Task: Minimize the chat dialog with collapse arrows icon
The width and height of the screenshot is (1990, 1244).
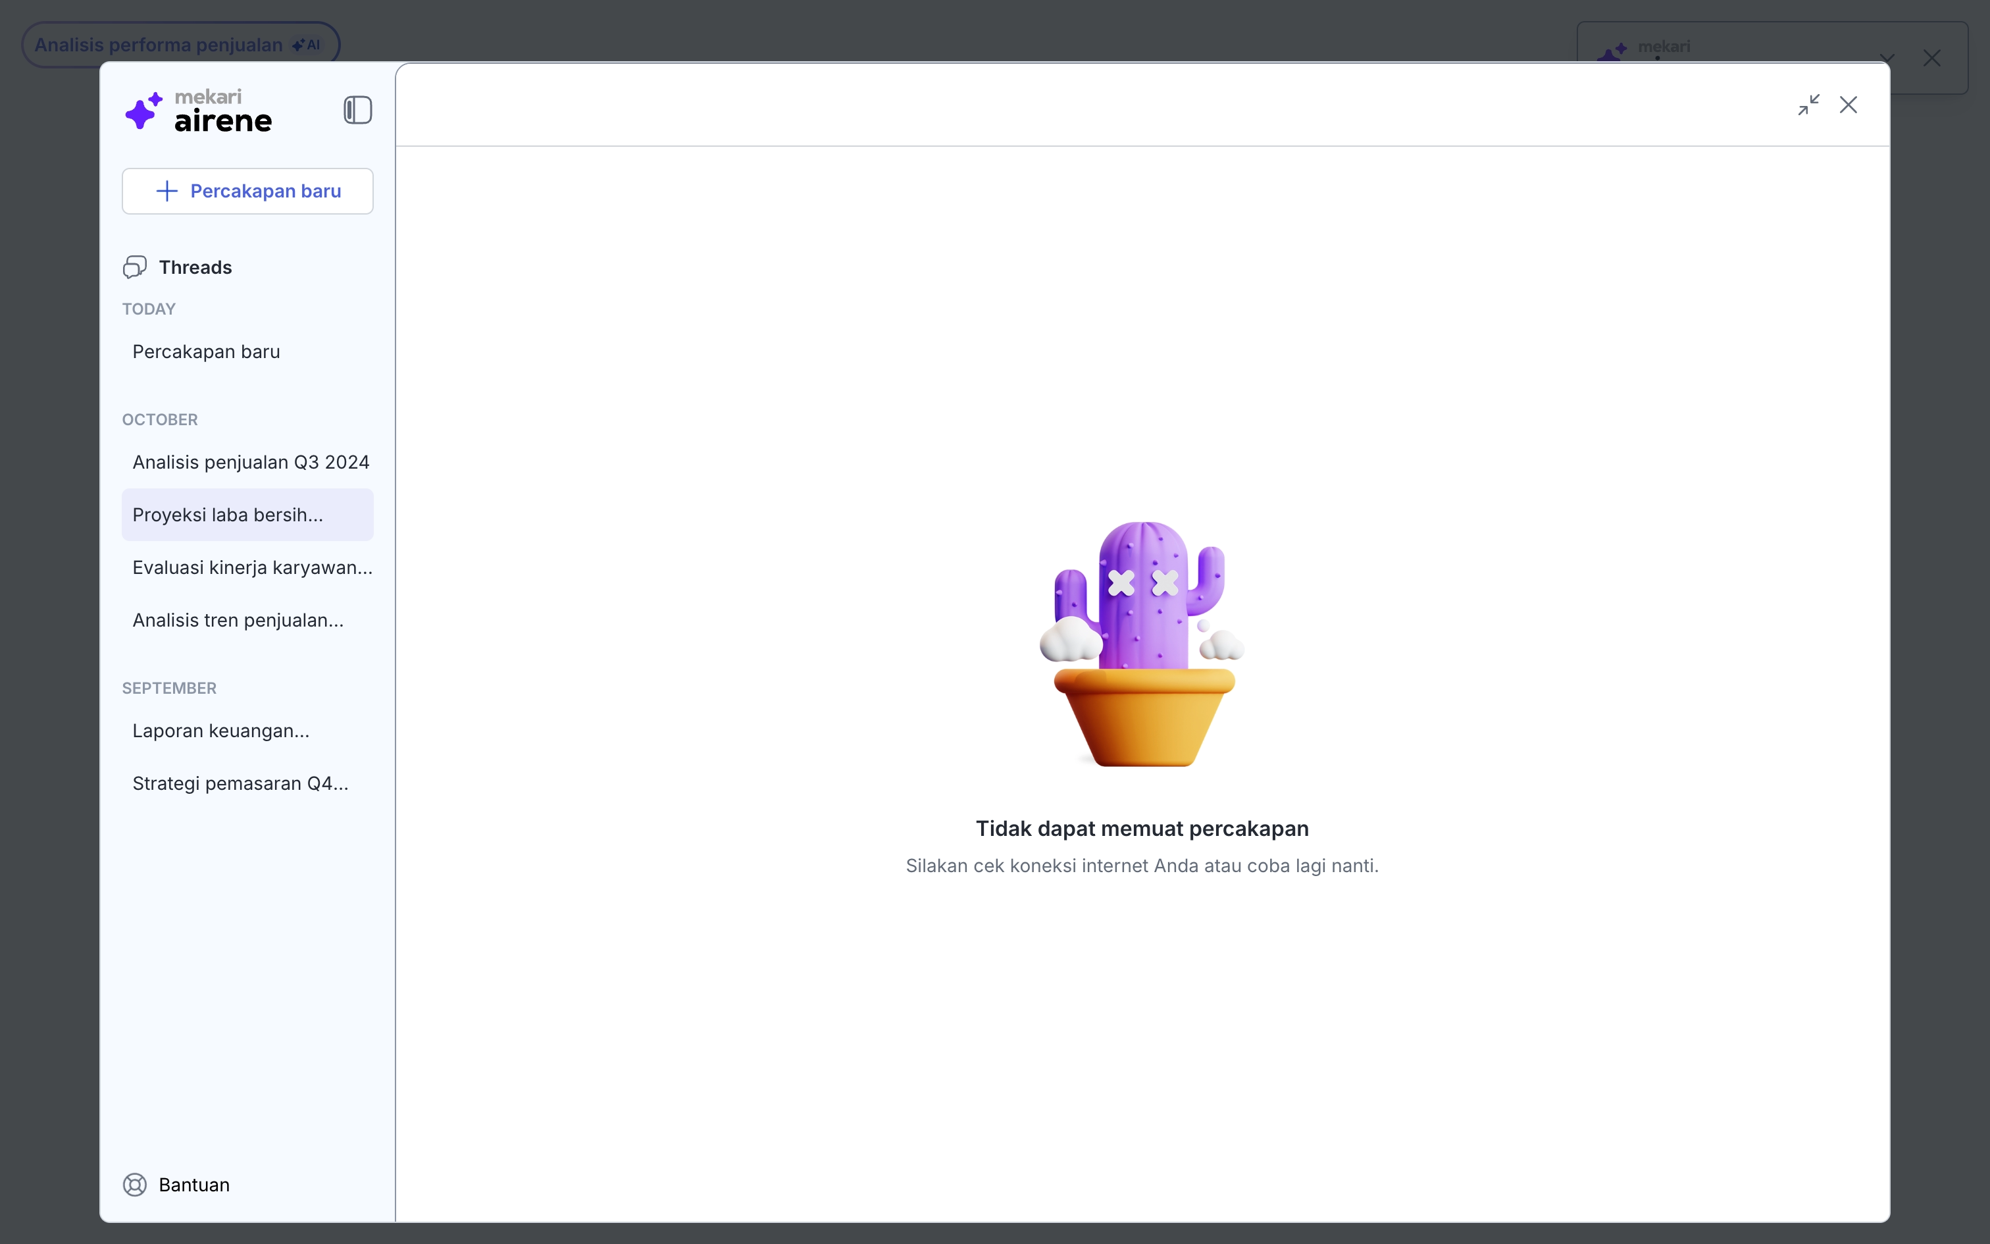Action: coord(1808,105)
